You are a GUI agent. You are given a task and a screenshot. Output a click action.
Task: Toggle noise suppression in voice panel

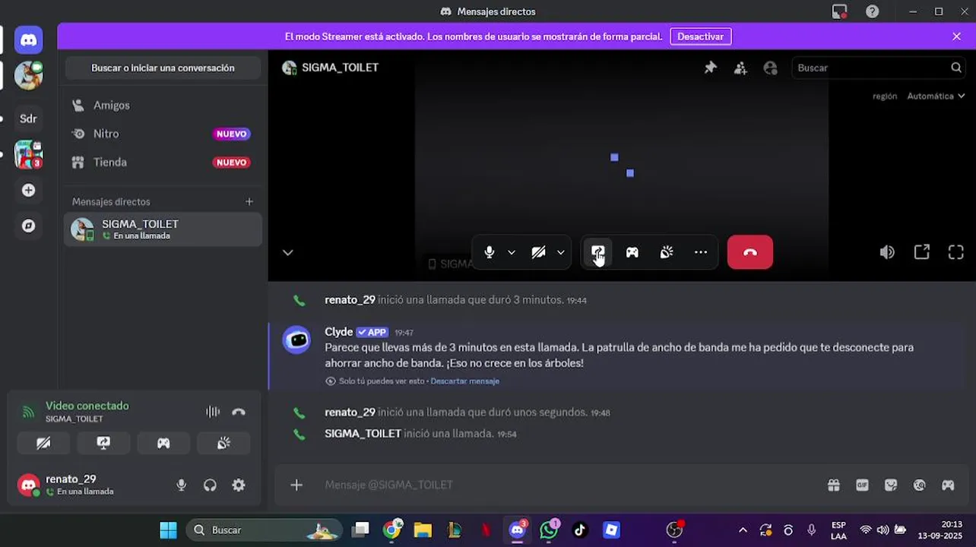(x=213, y=412)
